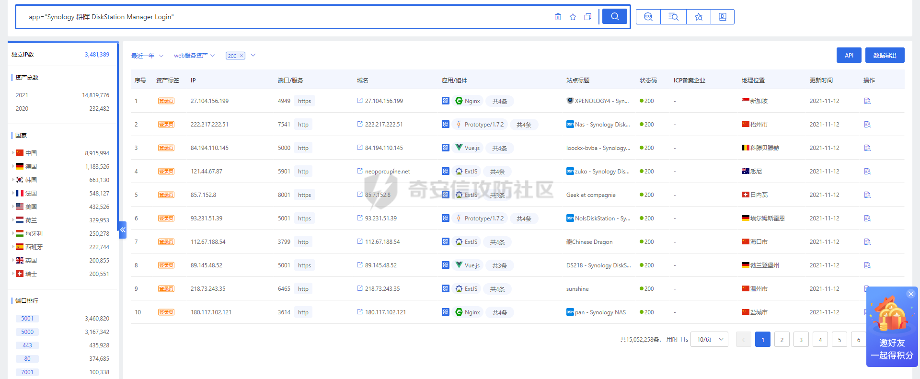Click ExtJS component in row 121.44.67.87
Image resolution: width=920 pixels, height=379 pixels.
point(466,172)
